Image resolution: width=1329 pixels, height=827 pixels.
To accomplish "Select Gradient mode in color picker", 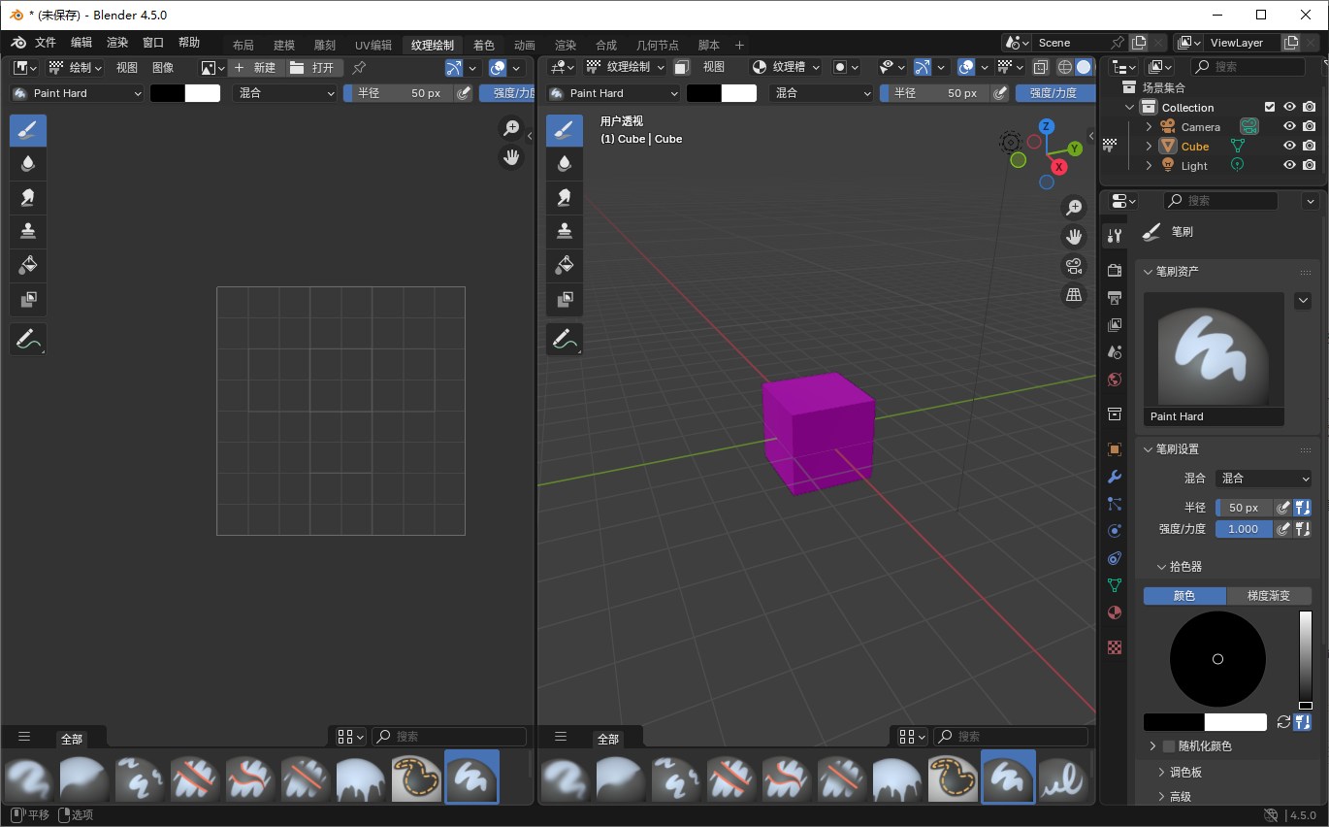I will (1269, 596).
